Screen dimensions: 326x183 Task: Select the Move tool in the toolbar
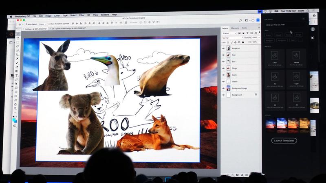(18, 34)
